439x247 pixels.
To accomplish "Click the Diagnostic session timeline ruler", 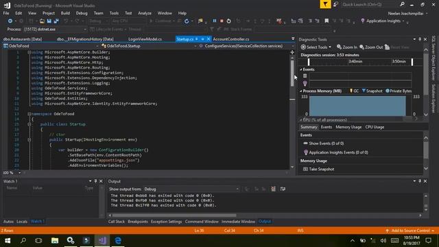I will 360,62.
